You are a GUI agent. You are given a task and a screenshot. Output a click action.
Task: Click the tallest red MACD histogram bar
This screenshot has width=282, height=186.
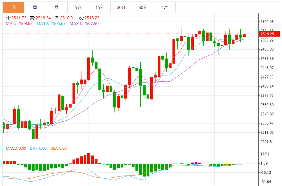pyautogui.click(x=89, y=159)
